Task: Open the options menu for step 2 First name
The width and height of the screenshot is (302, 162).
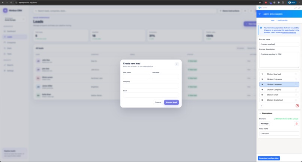Action: pyautogui.click(x=296, y=79)
